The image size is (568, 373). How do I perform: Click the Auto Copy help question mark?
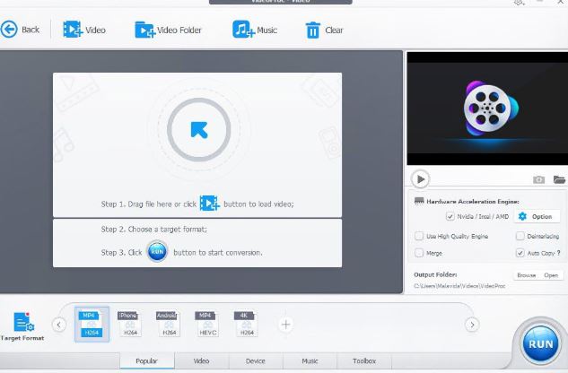[559, 253]
